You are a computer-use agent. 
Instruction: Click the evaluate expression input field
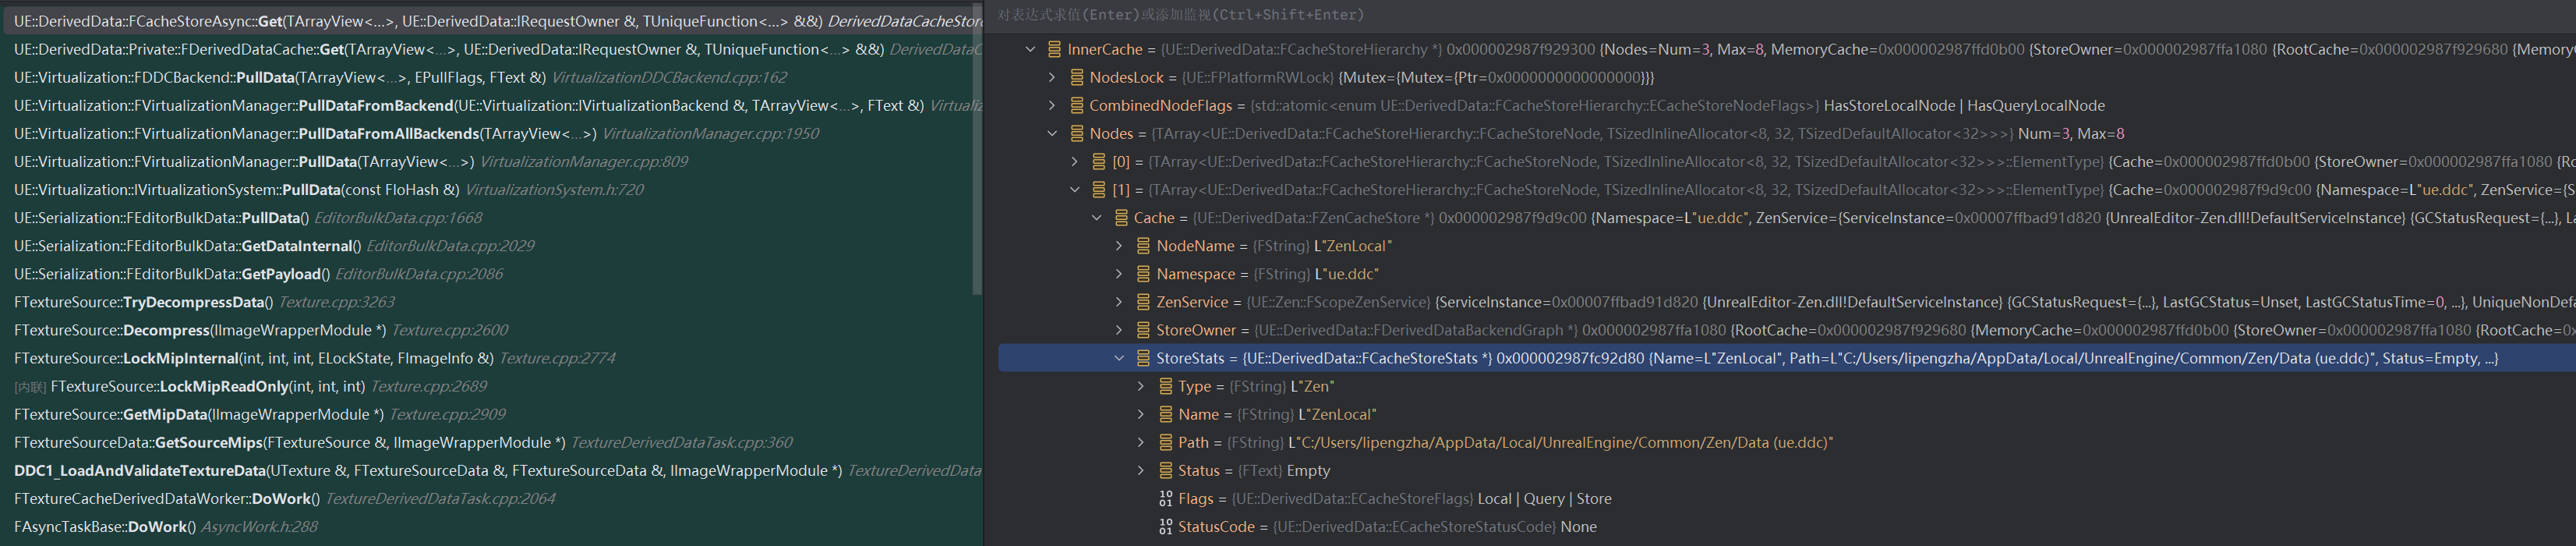[x=1700, y=15]
